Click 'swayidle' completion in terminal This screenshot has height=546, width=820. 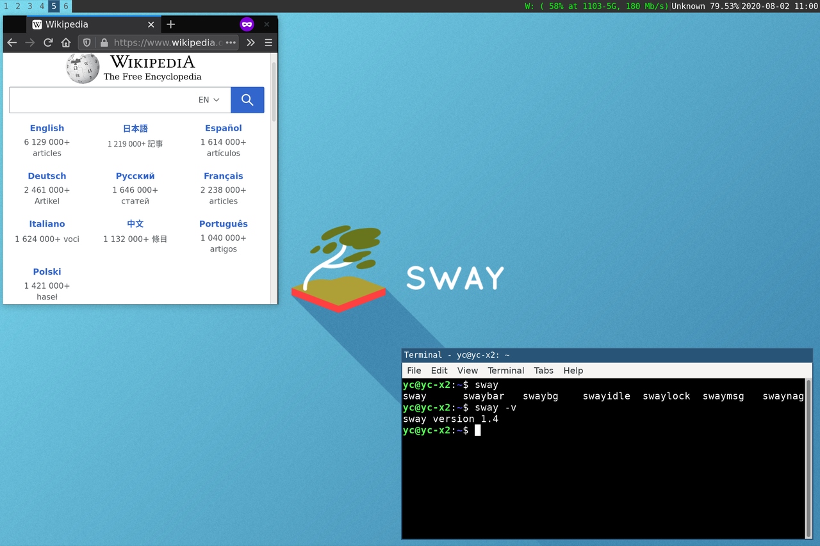coord(607,396)
